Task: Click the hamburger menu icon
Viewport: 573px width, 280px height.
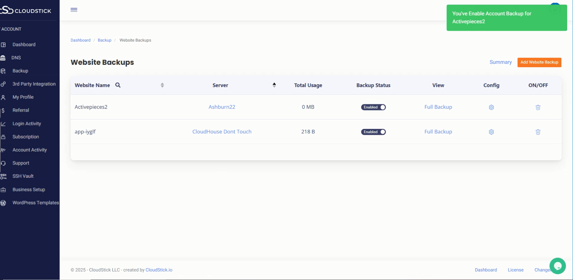Action: 74,10
